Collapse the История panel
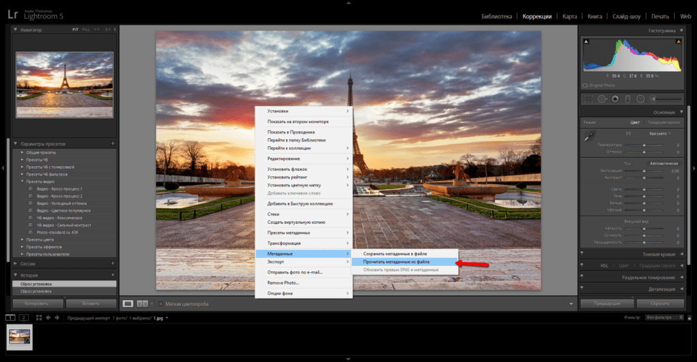The image size is (697, 362). 16,275
